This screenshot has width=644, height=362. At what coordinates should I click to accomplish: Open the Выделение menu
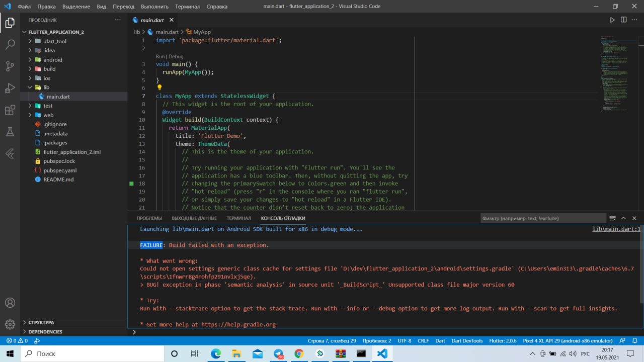tap(77, 7)
